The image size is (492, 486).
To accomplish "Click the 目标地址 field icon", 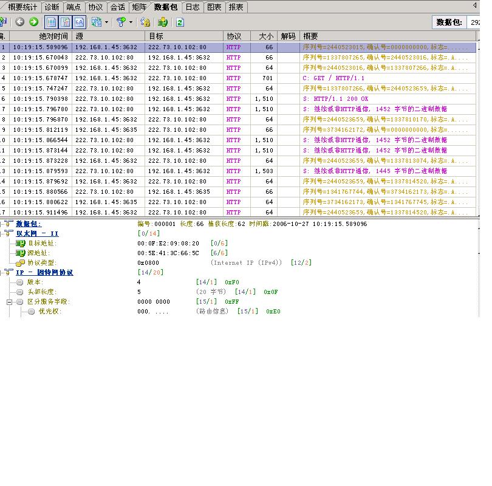I will [21, 244].
